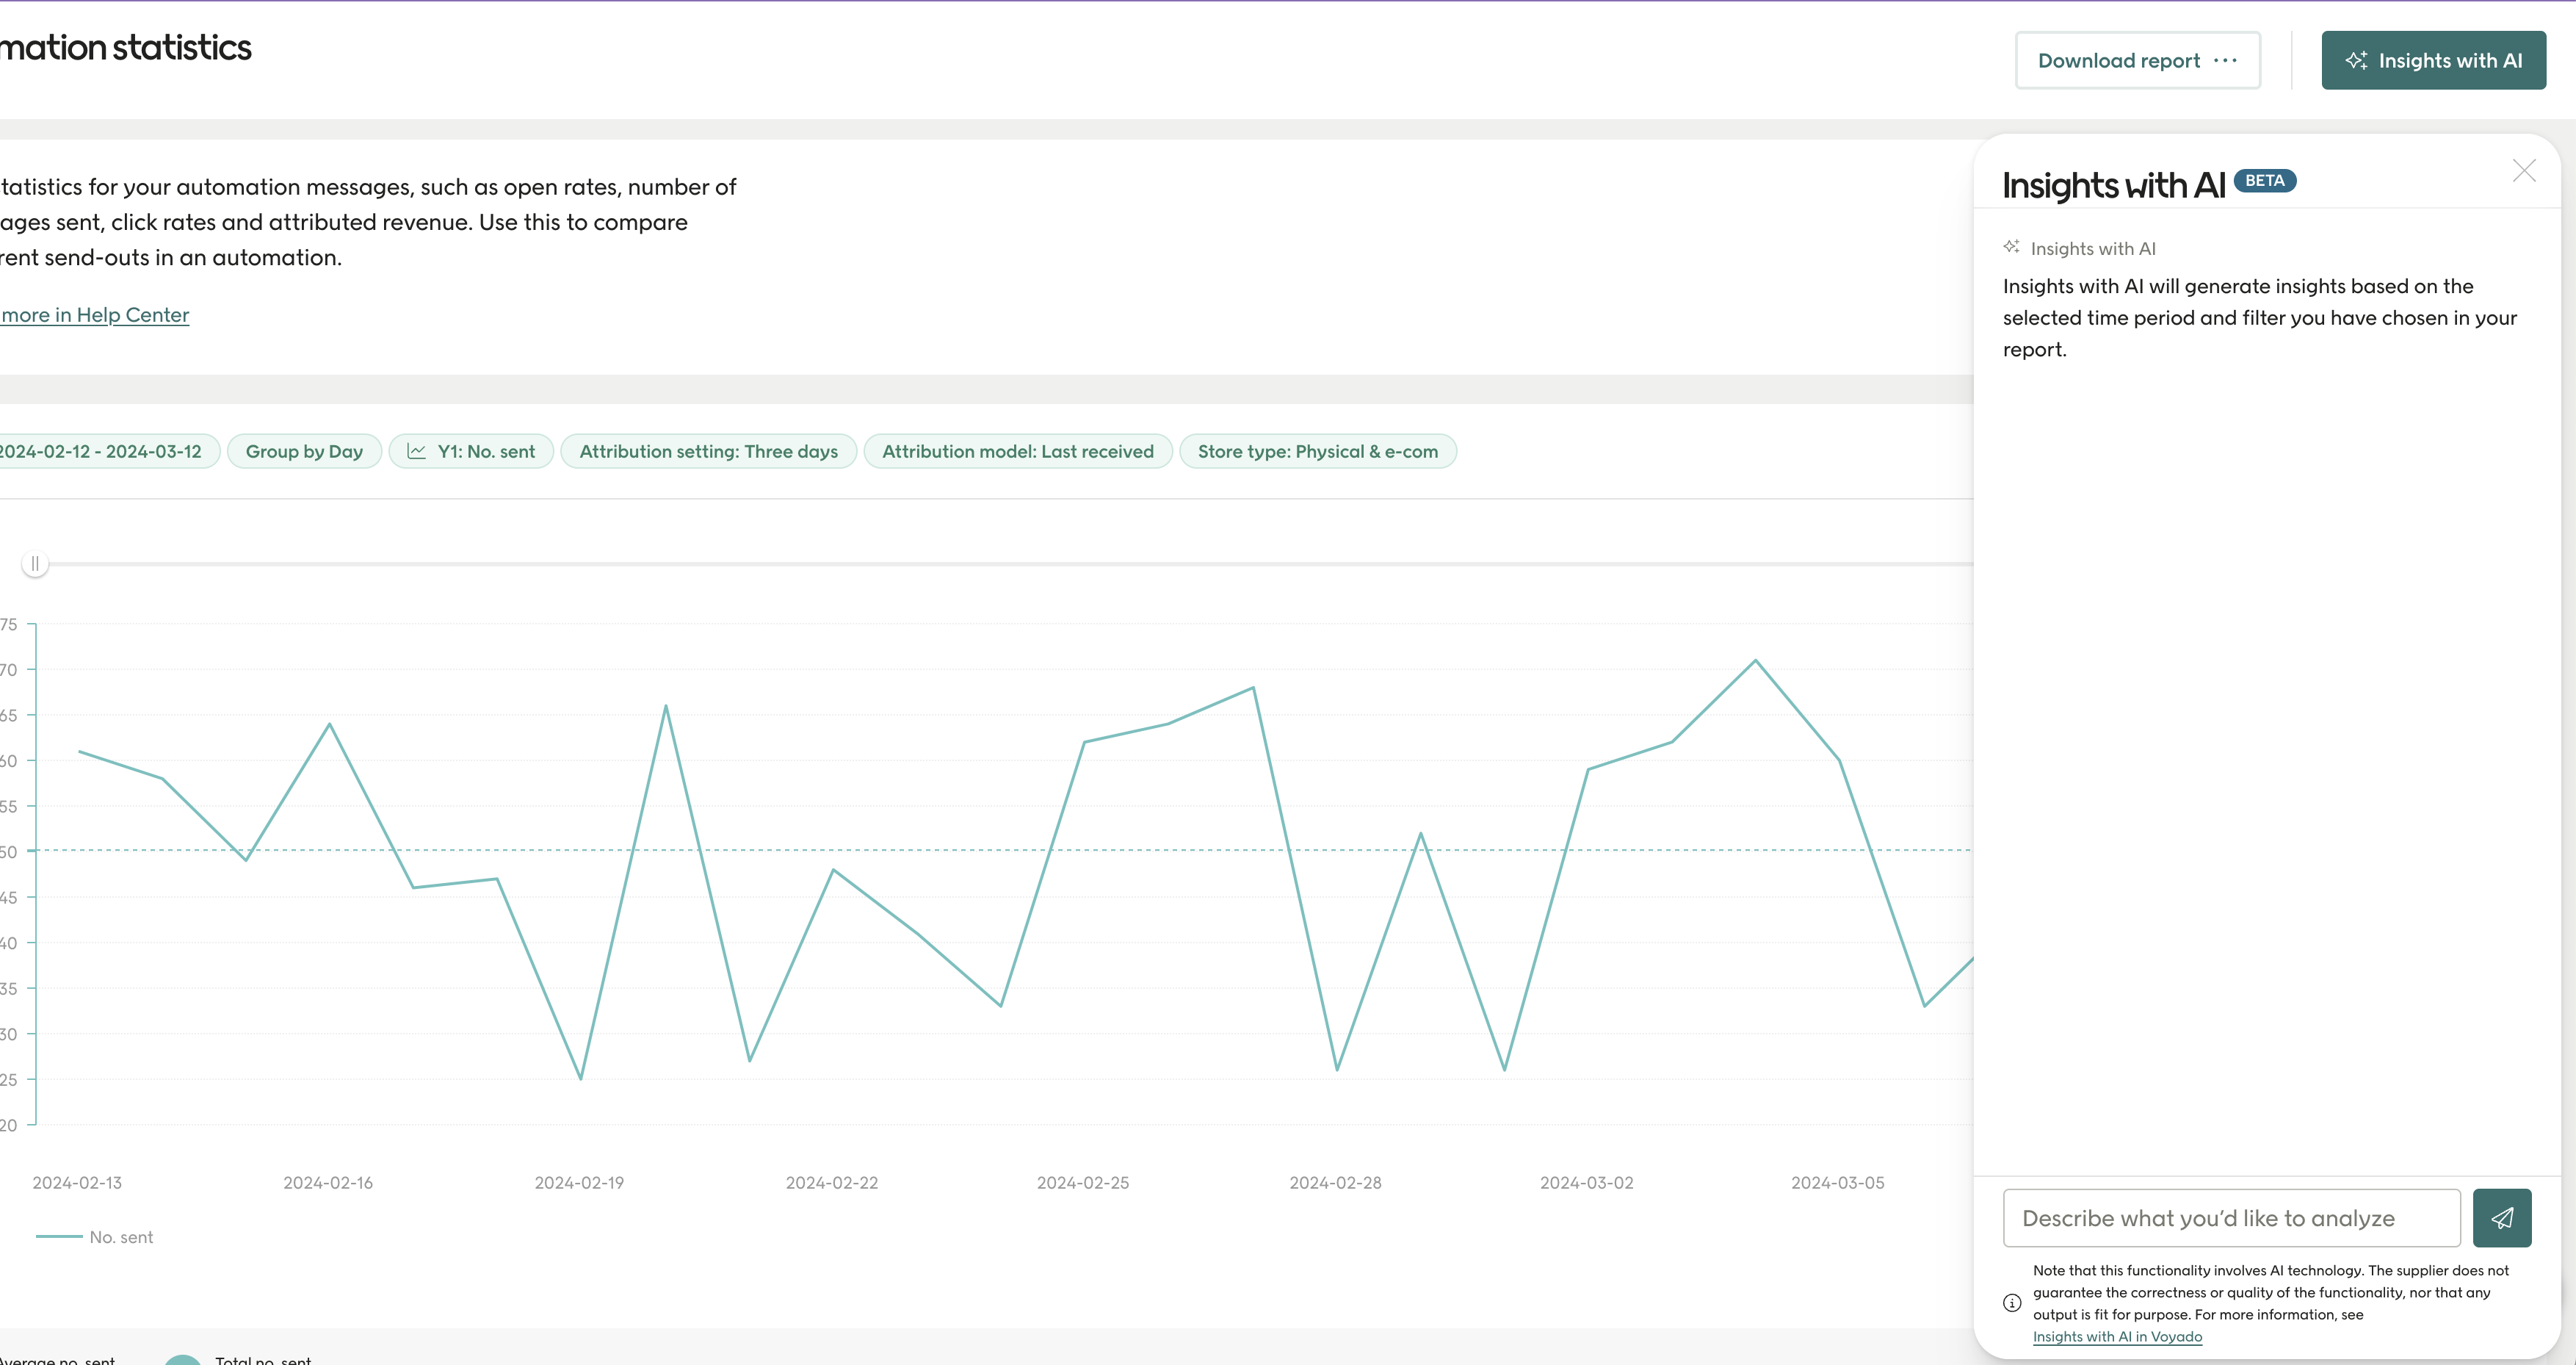Click the paper plane send icon
This screenshot has height=1365, width=2576.
tap(2502, 1218)
